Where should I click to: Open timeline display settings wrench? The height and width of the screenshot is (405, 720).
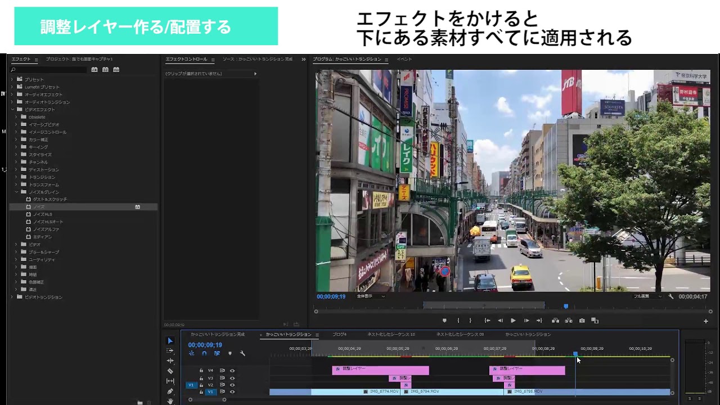click(242, 353)
